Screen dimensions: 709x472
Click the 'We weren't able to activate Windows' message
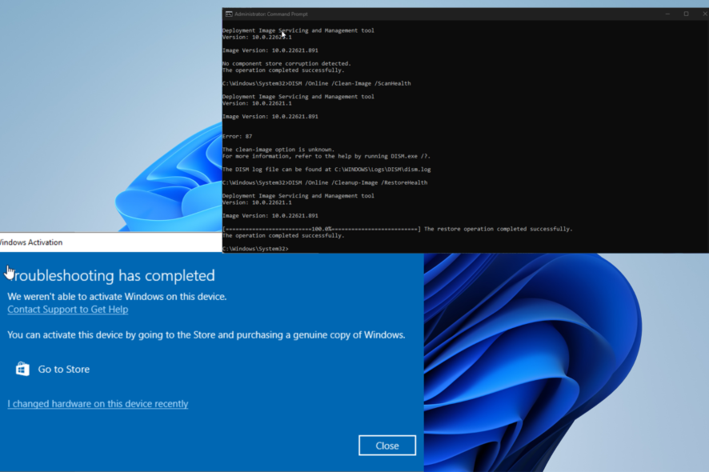click(117, 297)
